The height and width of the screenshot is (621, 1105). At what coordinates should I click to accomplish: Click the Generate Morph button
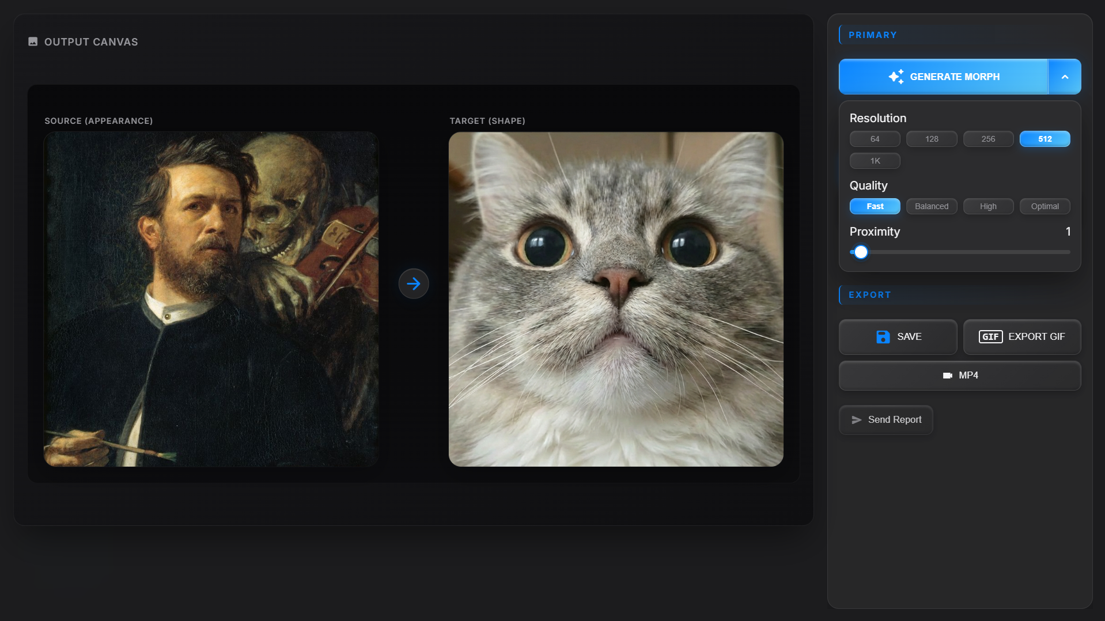point(943,77)
